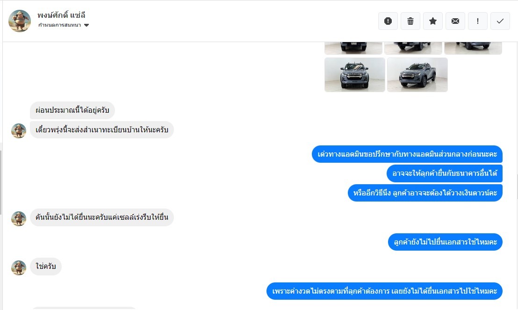Expand the 'กำหนดการสนทนา' assign dropdown arrow
Screen dimensions: 518x310
[86, 25]
